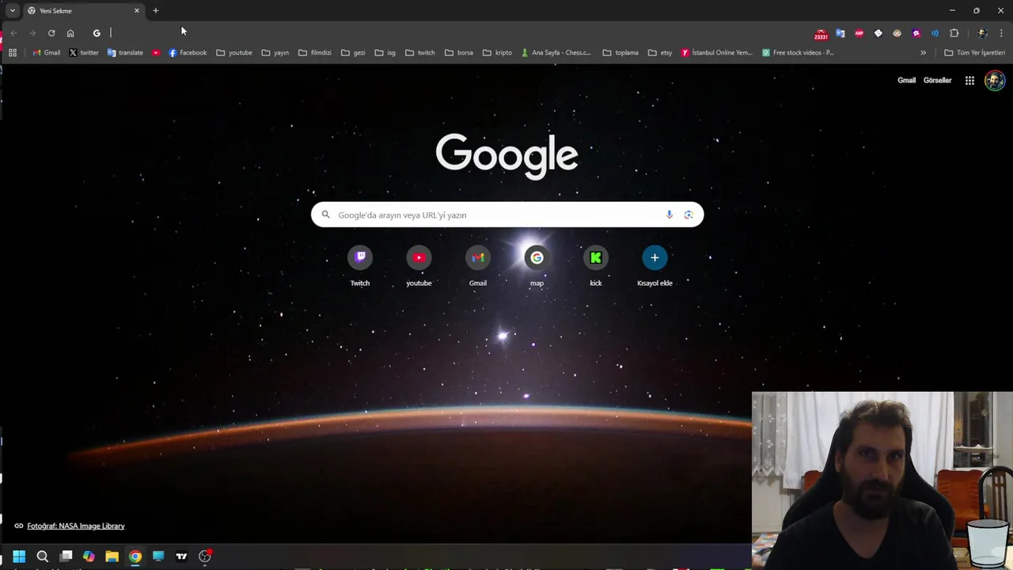Open the Gmail link at top right
The width and height of the screenshot is (1013, 570).
(x=906, y=80)
